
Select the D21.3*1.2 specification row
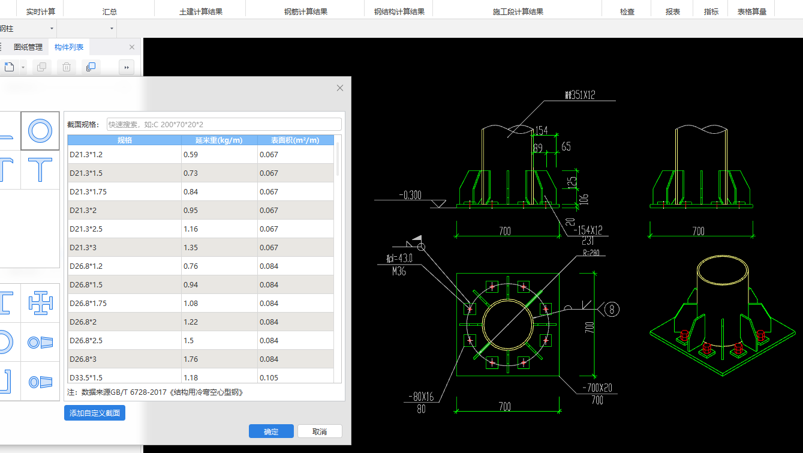[201, 154]
